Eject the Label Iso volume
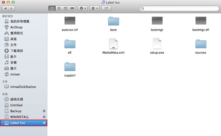 coord(44,123)
